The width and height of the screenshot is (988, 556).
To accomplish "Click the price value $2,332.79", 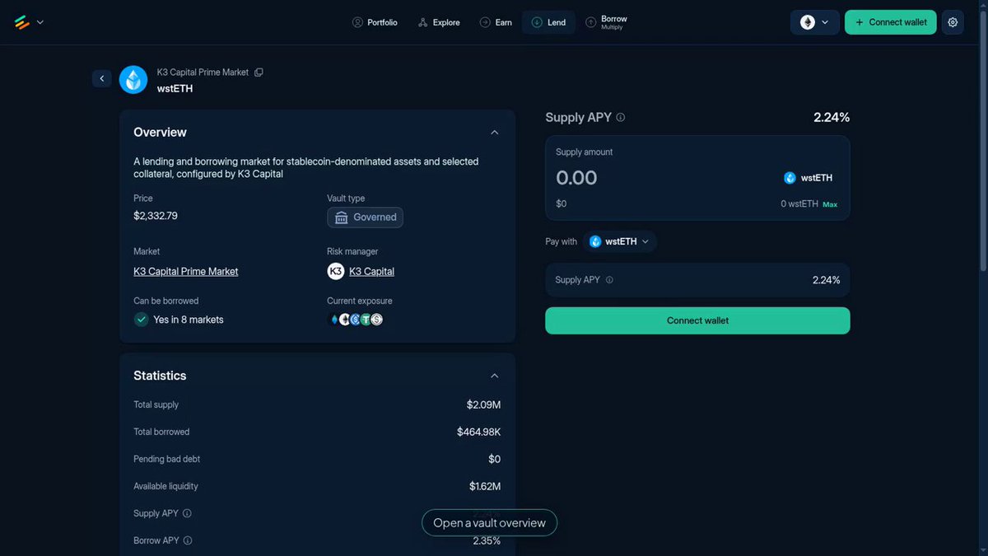I will coord(156,216).
